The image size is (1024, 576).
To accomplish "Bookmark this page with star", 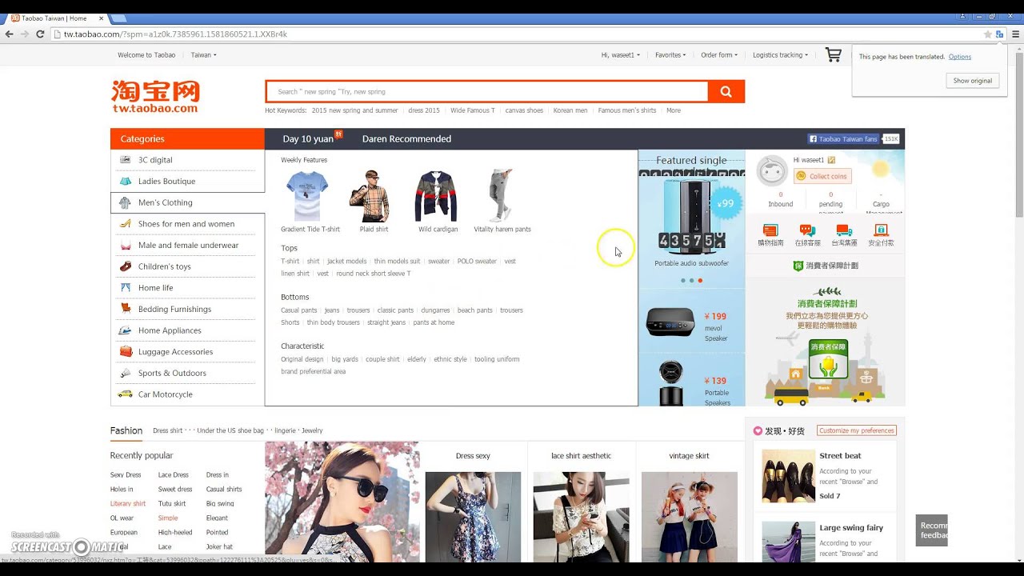I will [x=988, y=34].
